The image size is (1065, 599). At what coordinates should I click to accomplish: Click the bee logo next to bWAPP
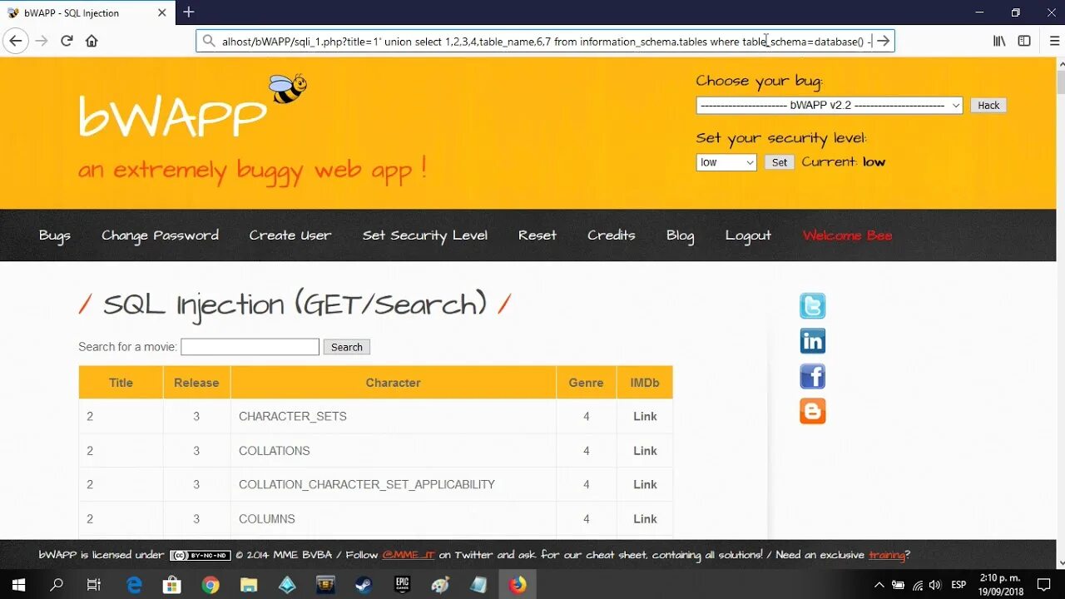click(288, 88)
